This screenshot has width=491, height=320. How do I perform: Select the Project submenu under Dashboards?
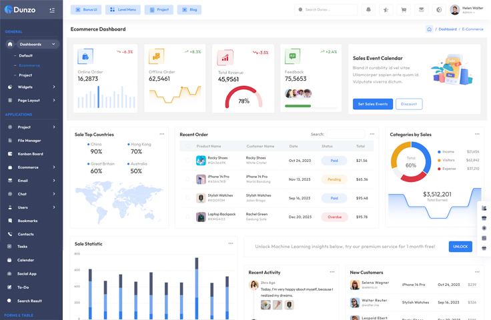tap(25, 75)
